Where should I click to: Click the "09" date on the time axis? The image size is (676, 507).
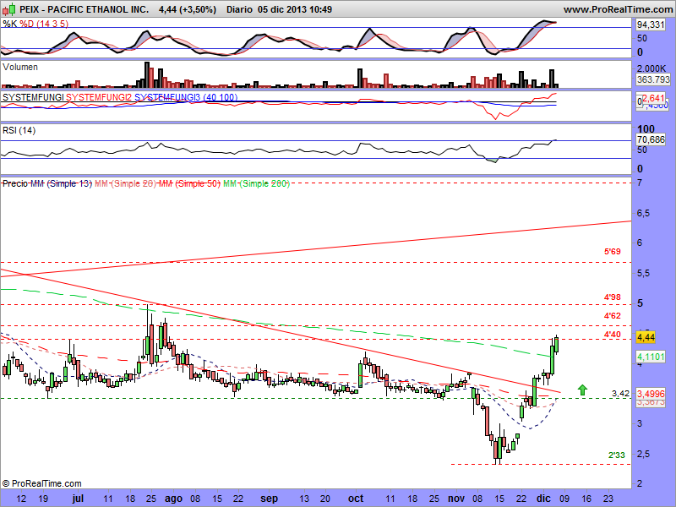pyautogui.click(x=564, y=499)
